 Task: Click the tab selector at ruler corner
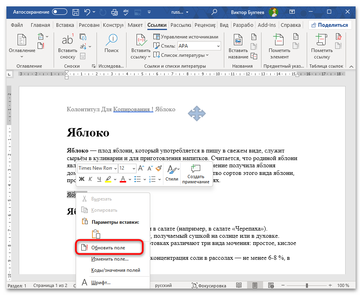9,74
